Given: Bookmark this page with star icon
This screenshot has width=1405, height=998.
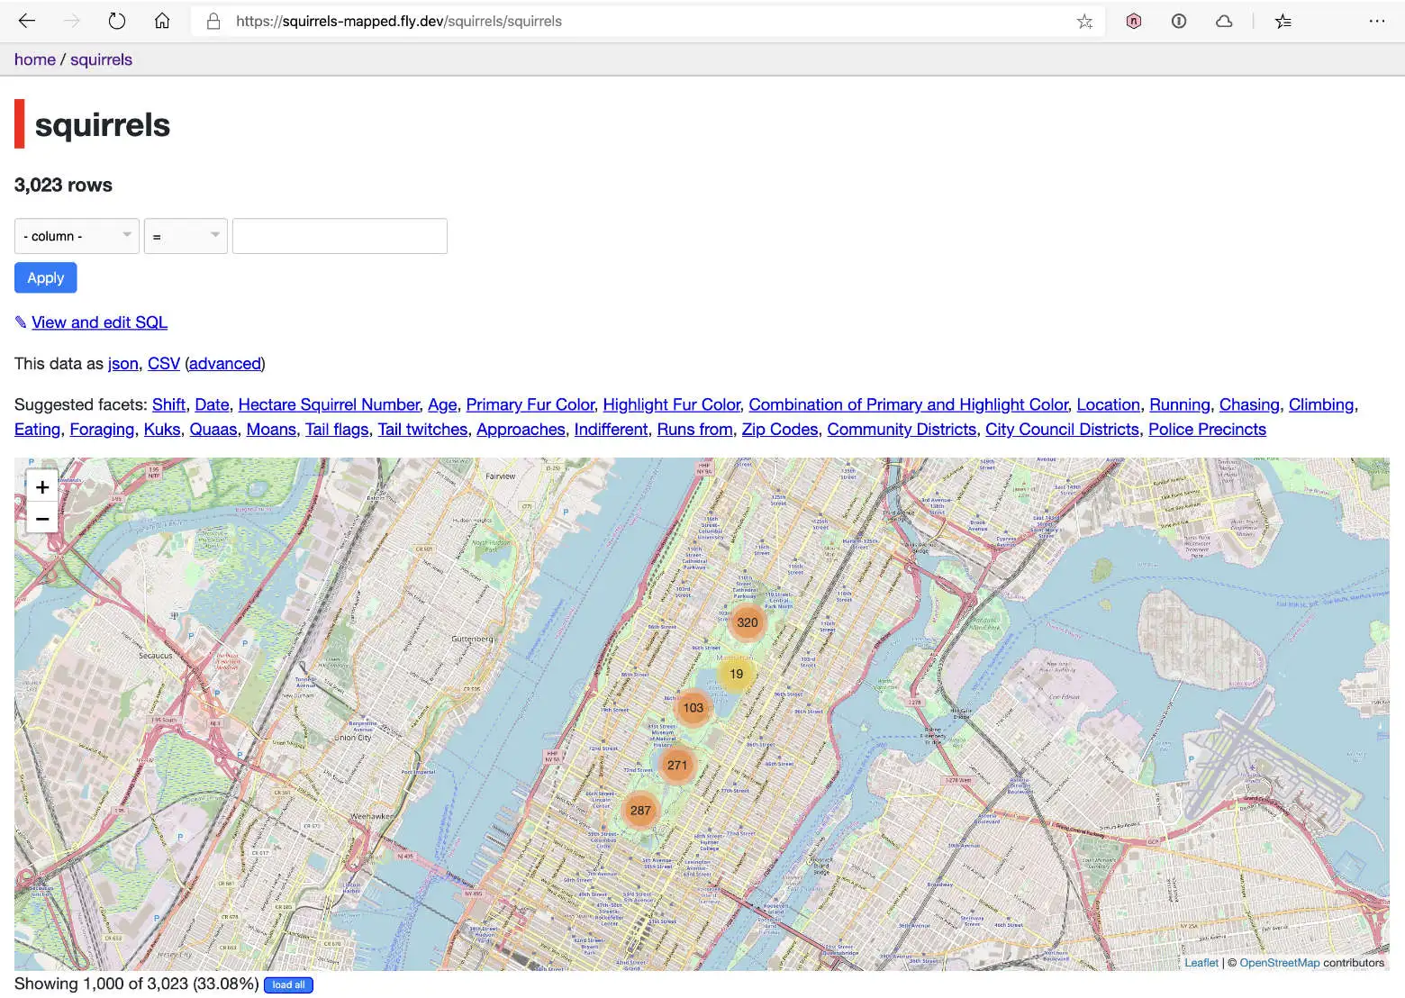Looking at the screenshot, I should point(1084,21).
